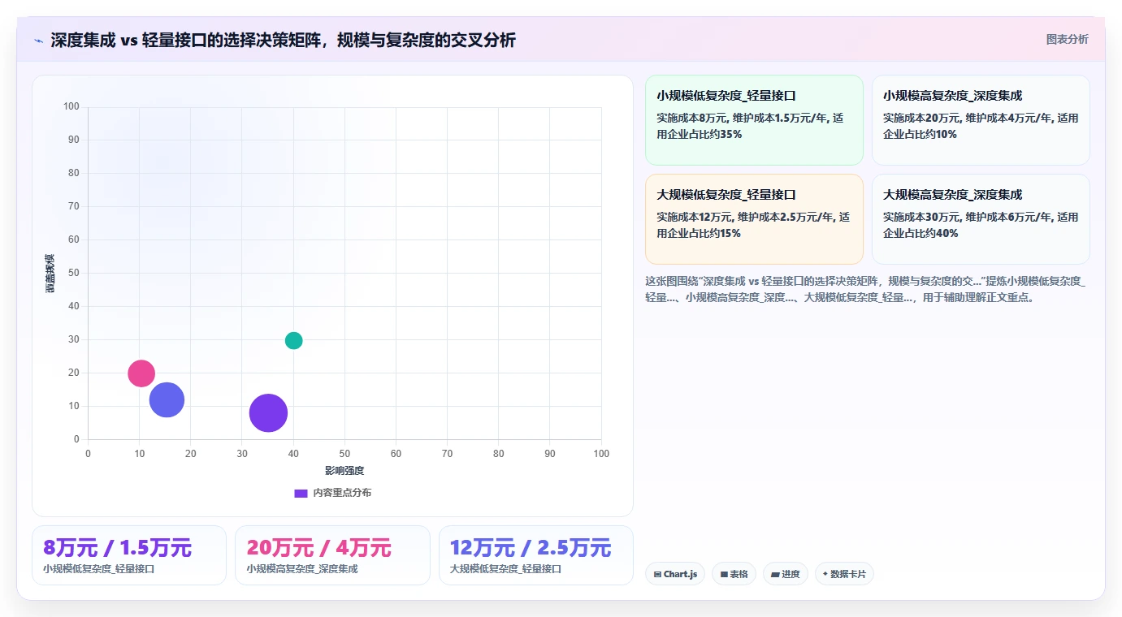Click the 影响强度 x-axis label
Image resolution: width=1122 pixels, height=617 pixels.
344,470
